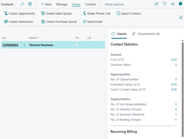Open the Manage menu
The height and width of the screenshot is (139, 184).
point(62,4)
